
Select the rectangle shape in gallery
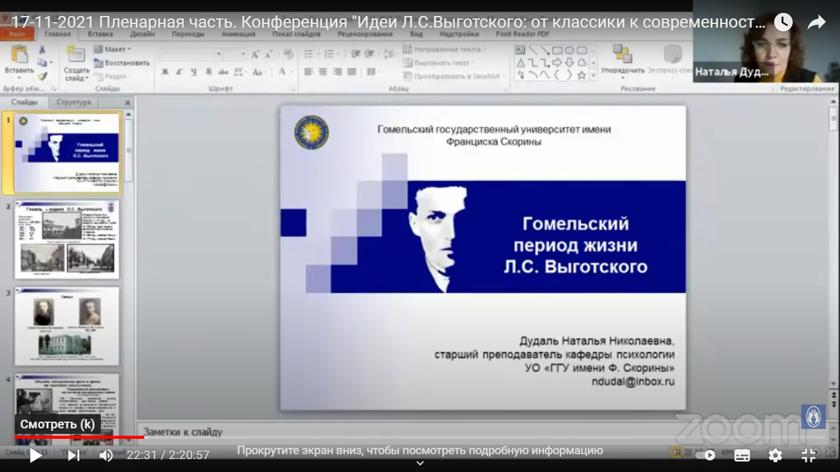point(557,50)
